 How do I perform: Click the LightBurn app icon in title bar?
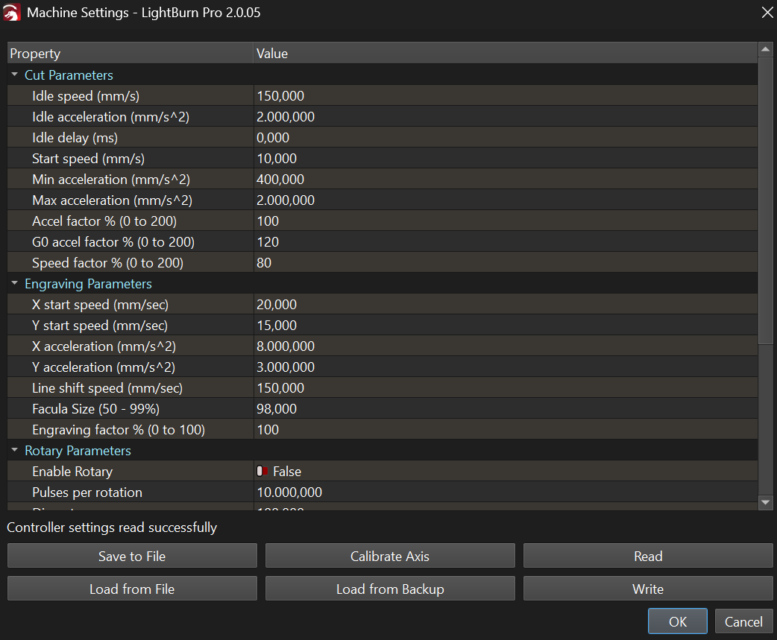click(x=12, y=13)
